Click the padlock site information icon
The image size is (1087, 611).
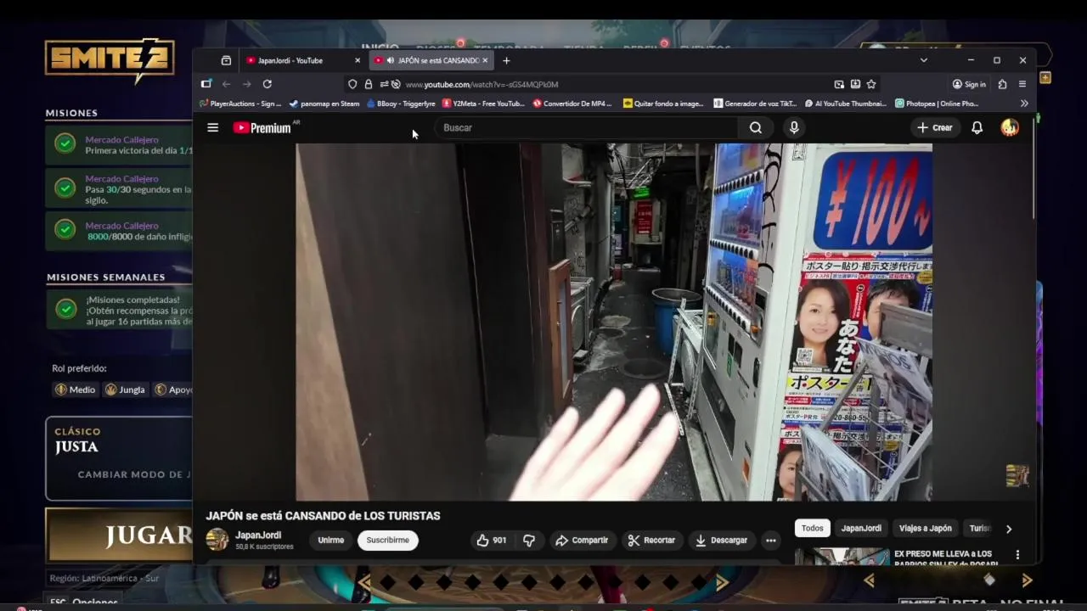click(368, 84)
